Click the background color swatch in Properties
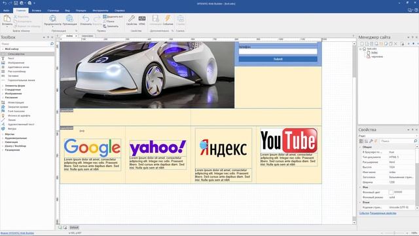This screenshot has height=236, width=419. click(391, 192)
